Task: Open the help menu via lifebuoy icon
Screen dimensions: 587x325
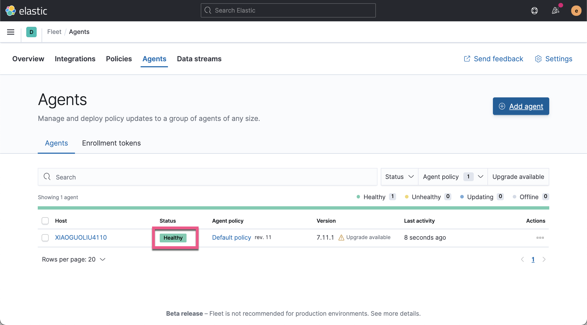Action: pyautogui.click(x=534, y=10)
